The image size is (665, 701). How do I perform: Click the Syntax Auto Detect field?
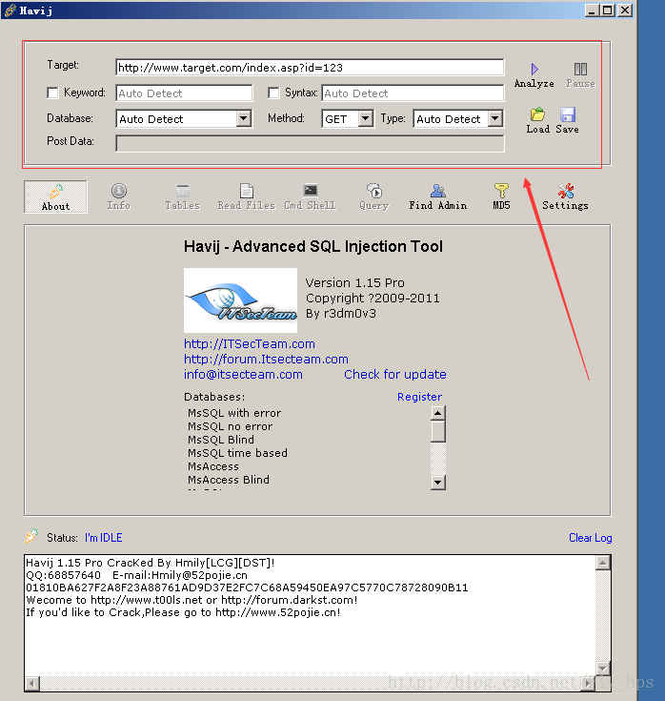click(413, 93)
